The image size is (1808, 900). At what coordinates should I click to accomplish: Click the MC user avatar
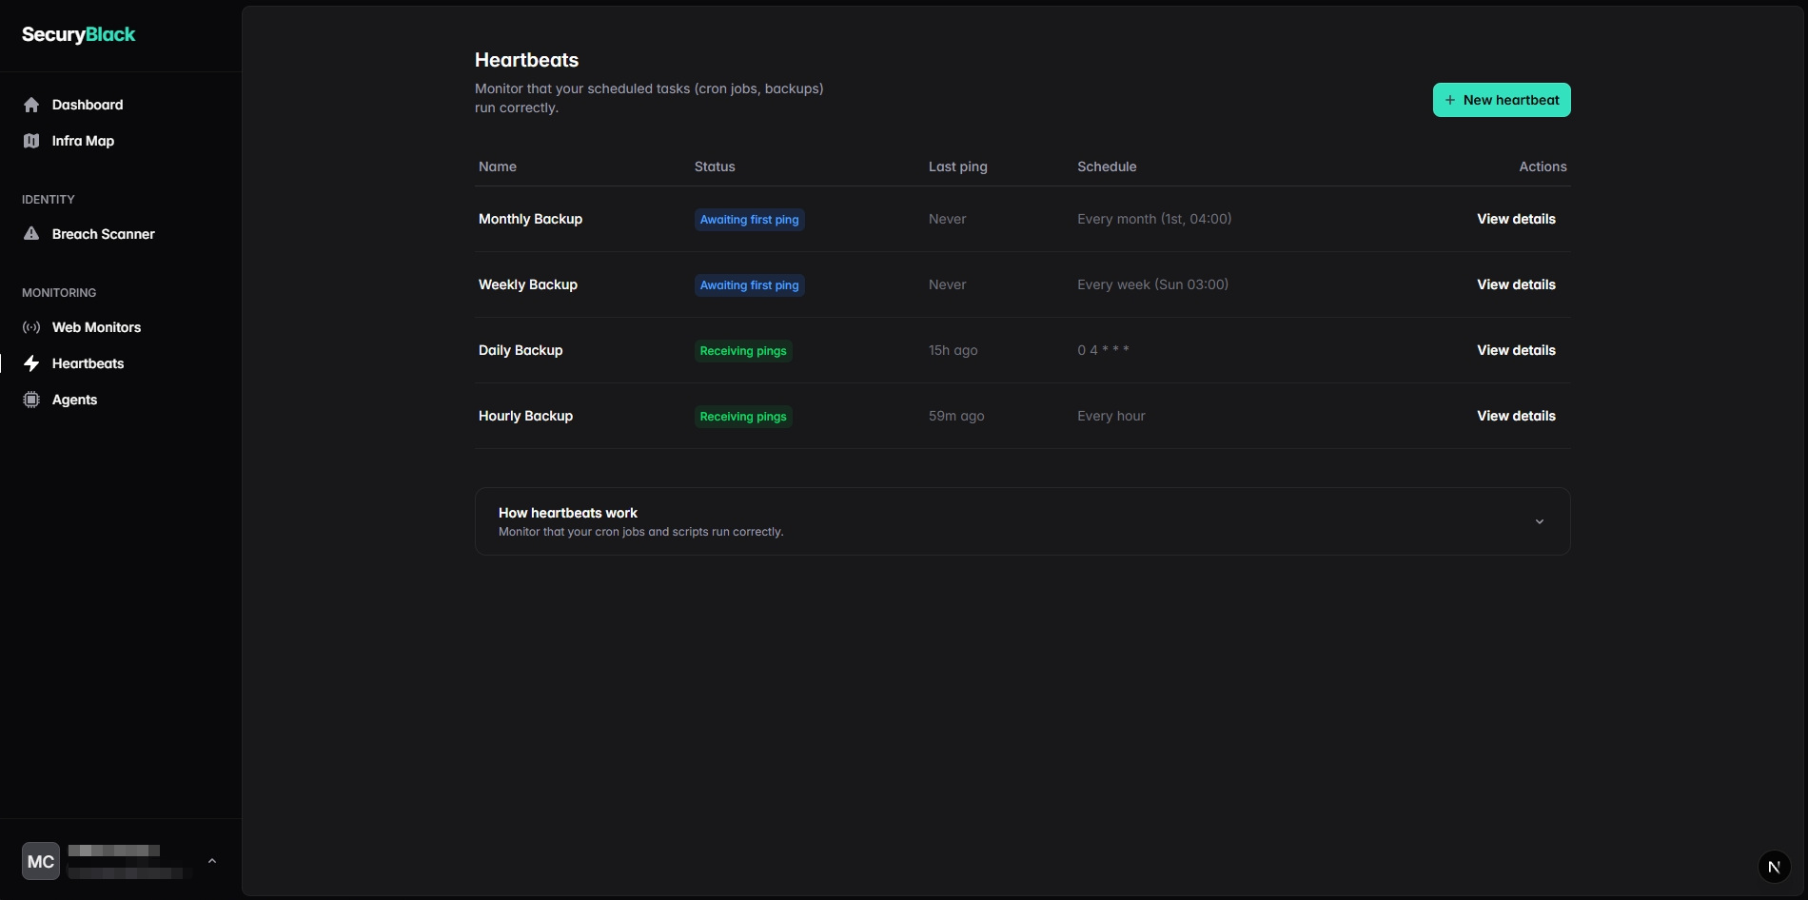41,861
